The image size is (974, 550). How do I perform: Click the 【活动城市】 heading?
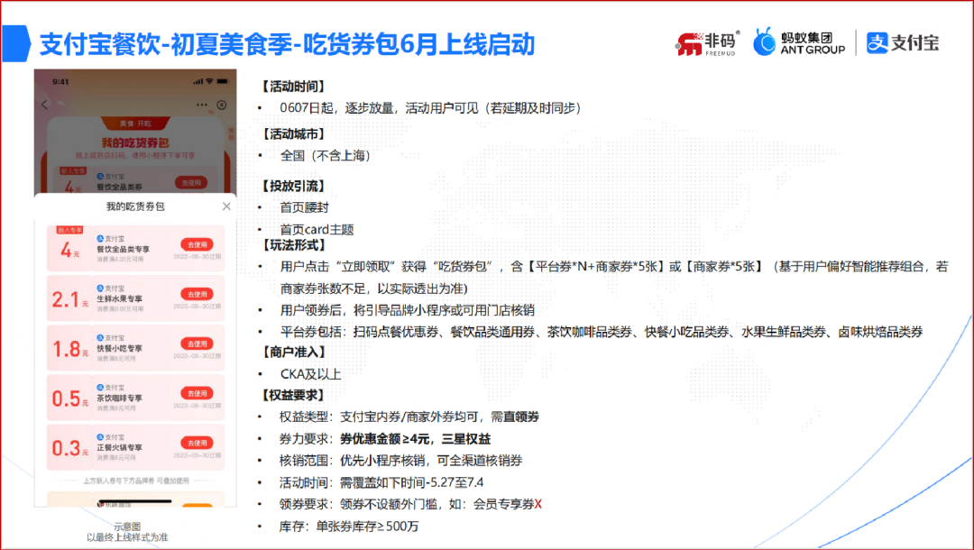pos(292,134)
